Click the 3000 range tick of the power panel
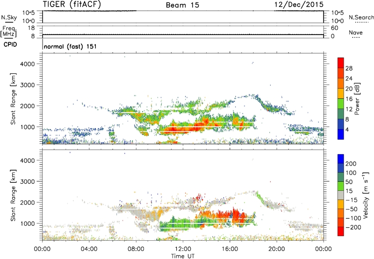 27,85
